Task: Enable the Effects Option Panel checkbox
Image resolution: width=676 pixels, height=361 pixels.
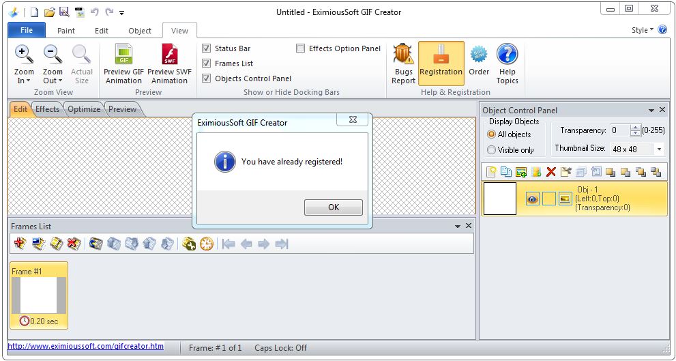Action: (x=301, y=48)
